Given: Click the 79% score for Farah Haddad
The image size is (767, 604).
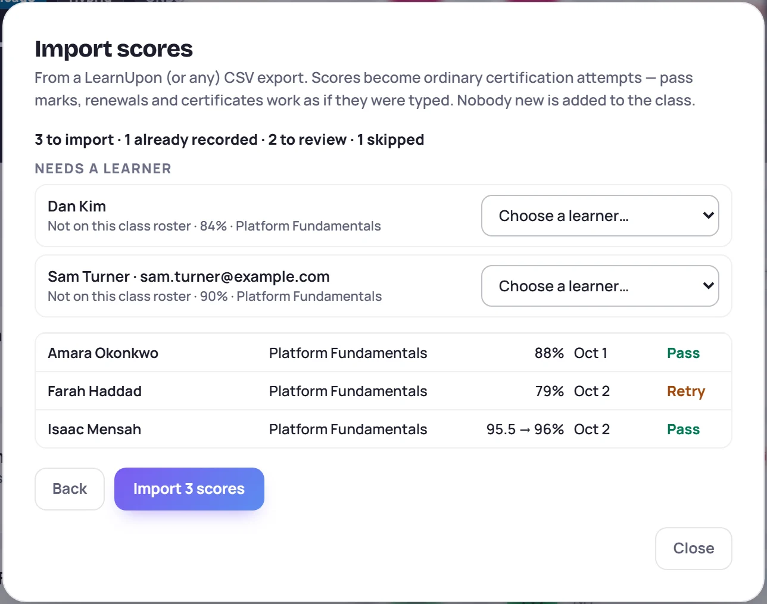Looking at the screenshot, I should (x=549, y=391).
